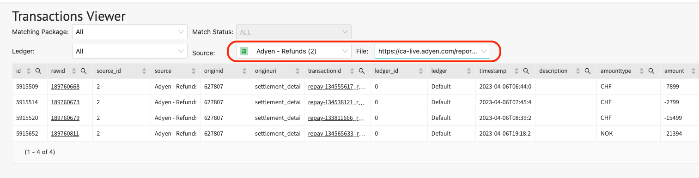Screen dimensions: 699x178
Task: Click the timestamp 2023-04-06T08:39 cell
Action: 505,118
